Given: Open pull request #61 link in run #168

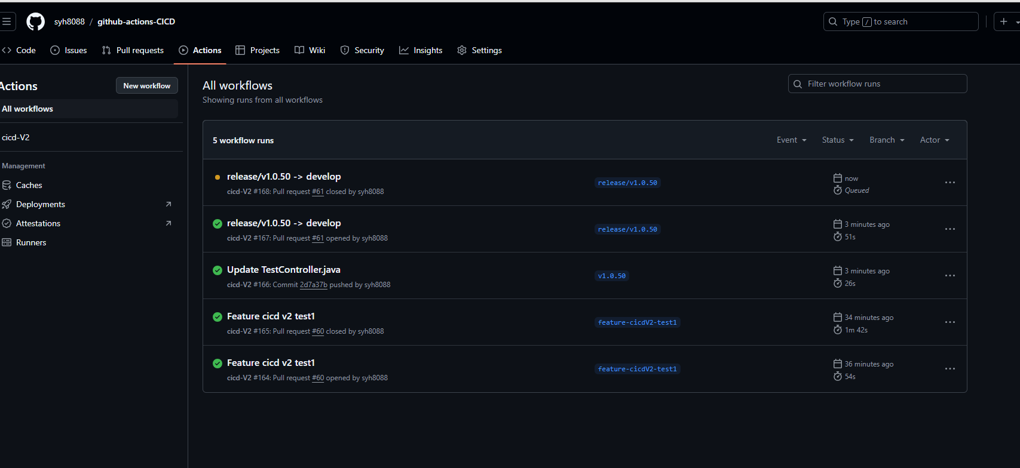Looking at the screenshot, I should pos(318,192).
